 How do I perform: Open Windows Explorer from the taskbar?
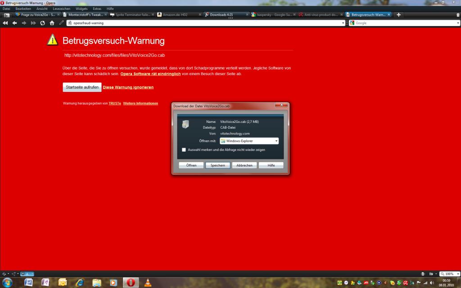click(97, 283)
